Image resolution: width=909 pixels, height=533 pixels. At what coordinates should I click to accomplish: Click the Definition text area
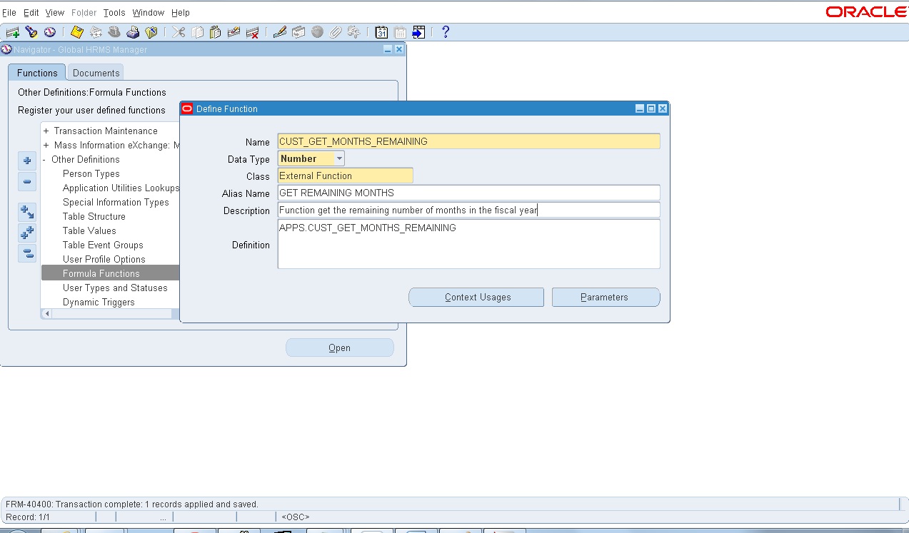469,244
